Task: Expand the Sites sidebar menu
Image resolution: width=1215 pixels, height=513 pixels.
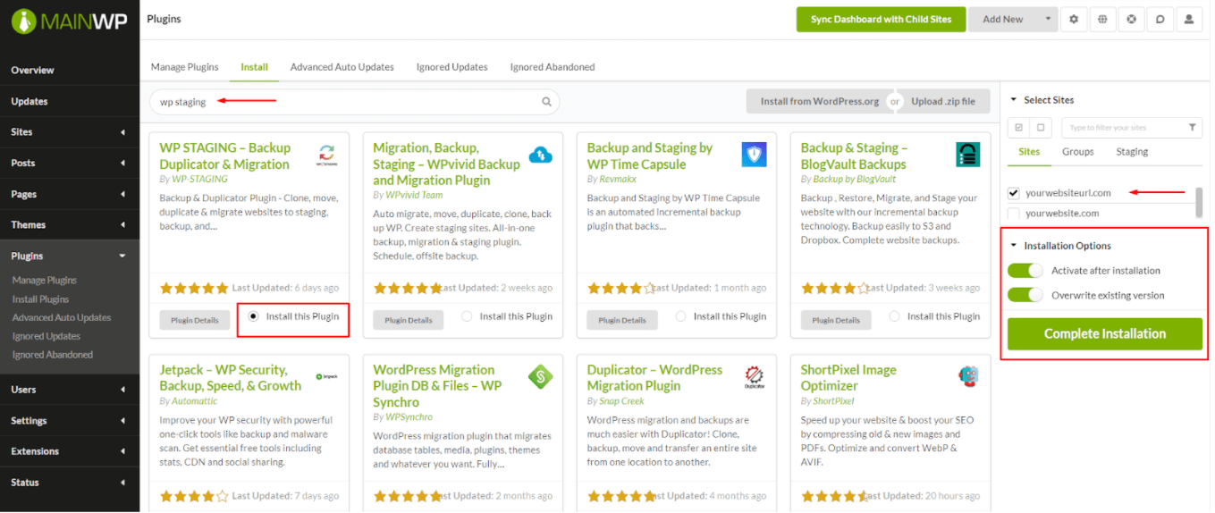Action: pyautogui.click(x=122, y=132)
